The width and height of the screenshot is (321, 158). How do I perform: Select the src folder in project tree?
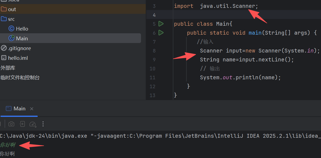[x=11, y=19]
